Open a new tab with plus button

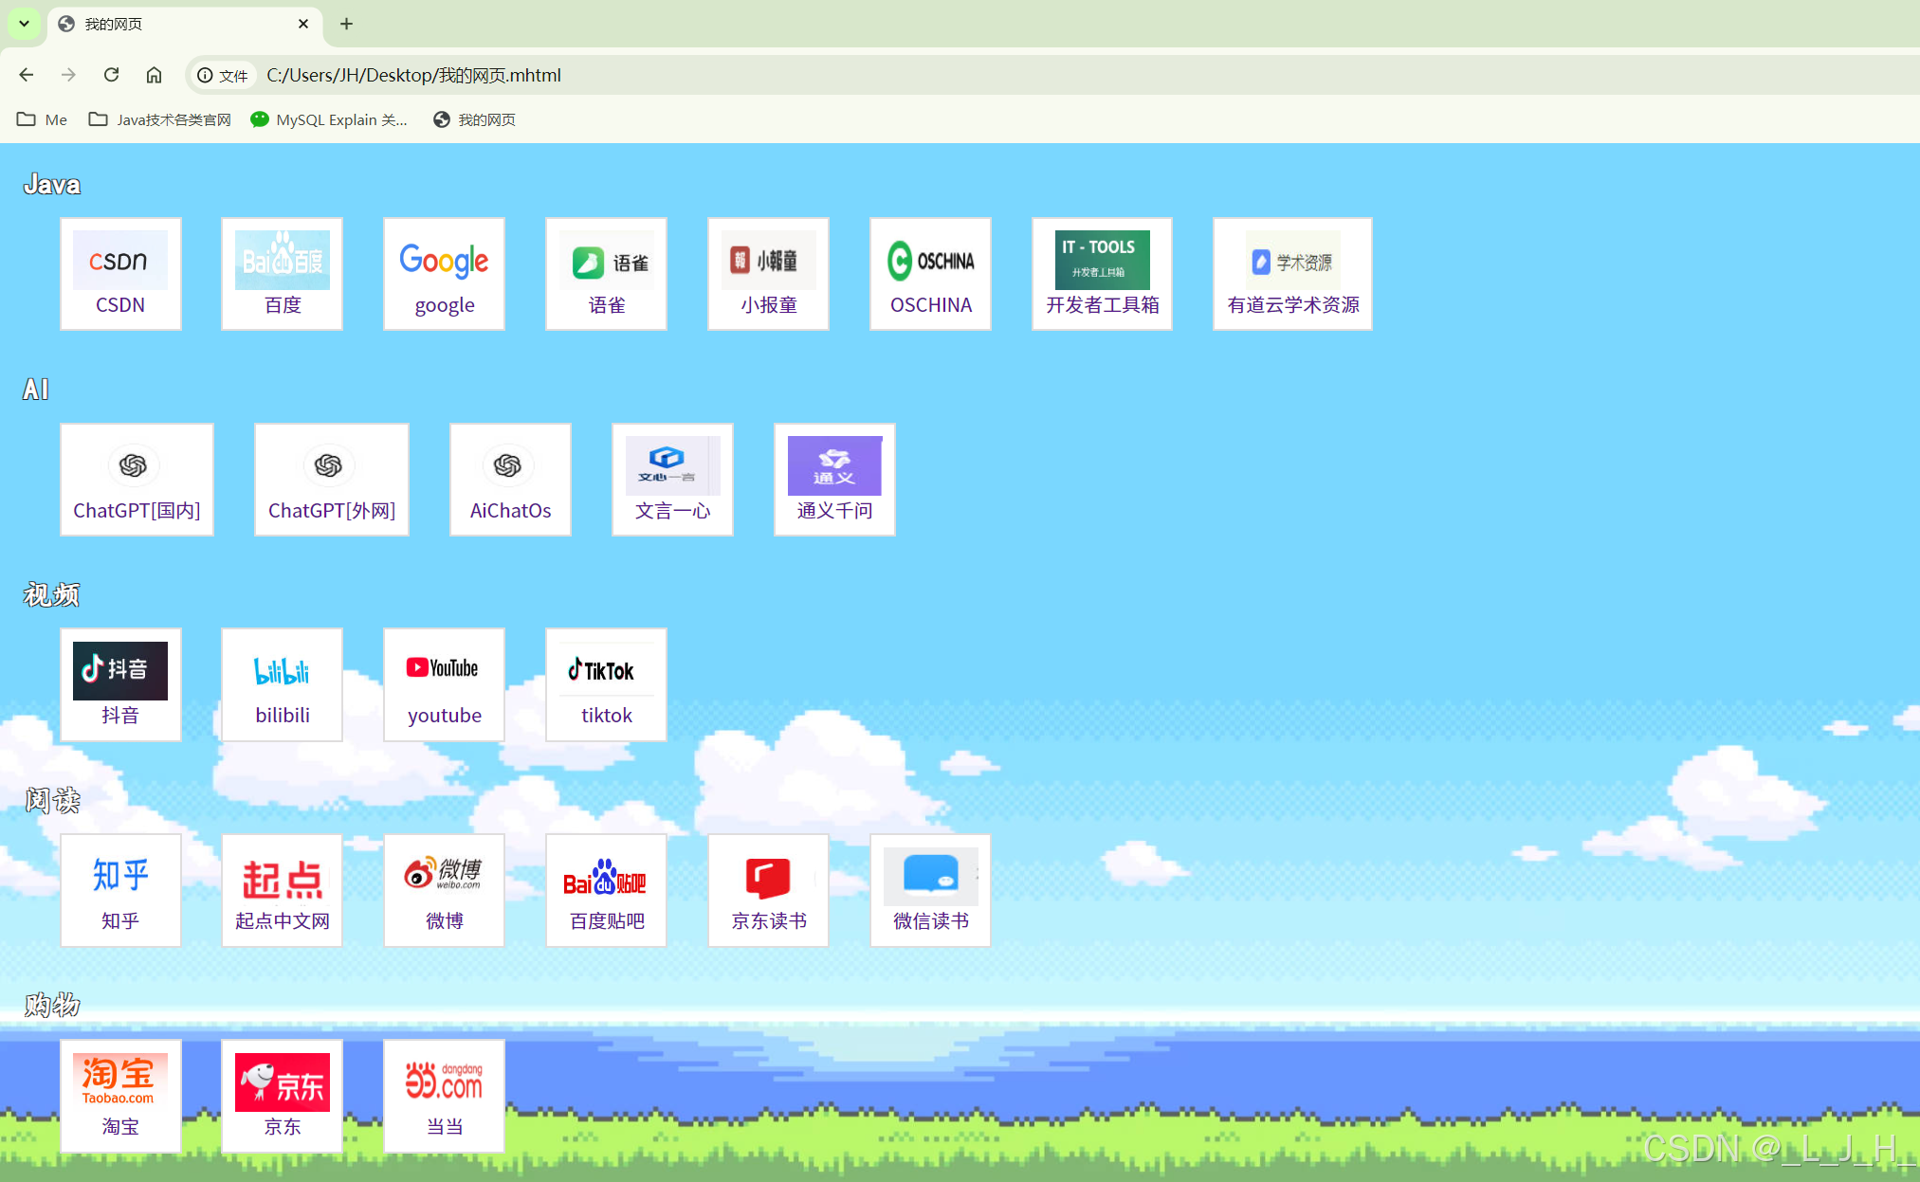click(346, 24)
